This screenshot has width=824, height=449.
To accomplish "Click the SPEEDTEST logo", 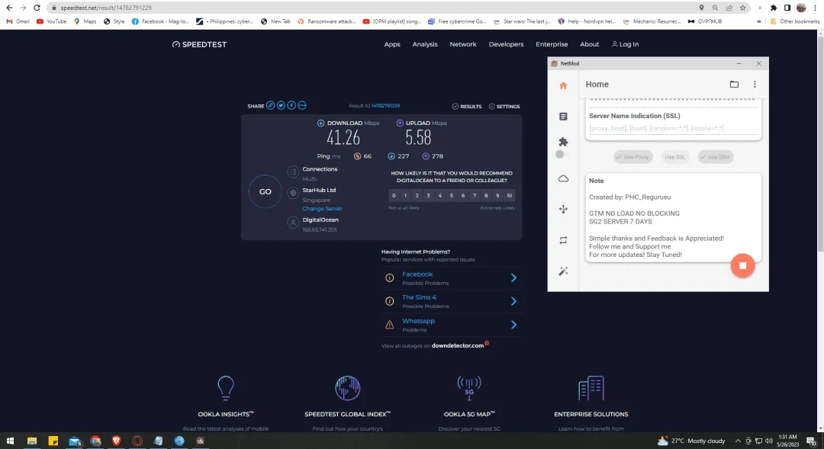I will [x=200, y=44].
